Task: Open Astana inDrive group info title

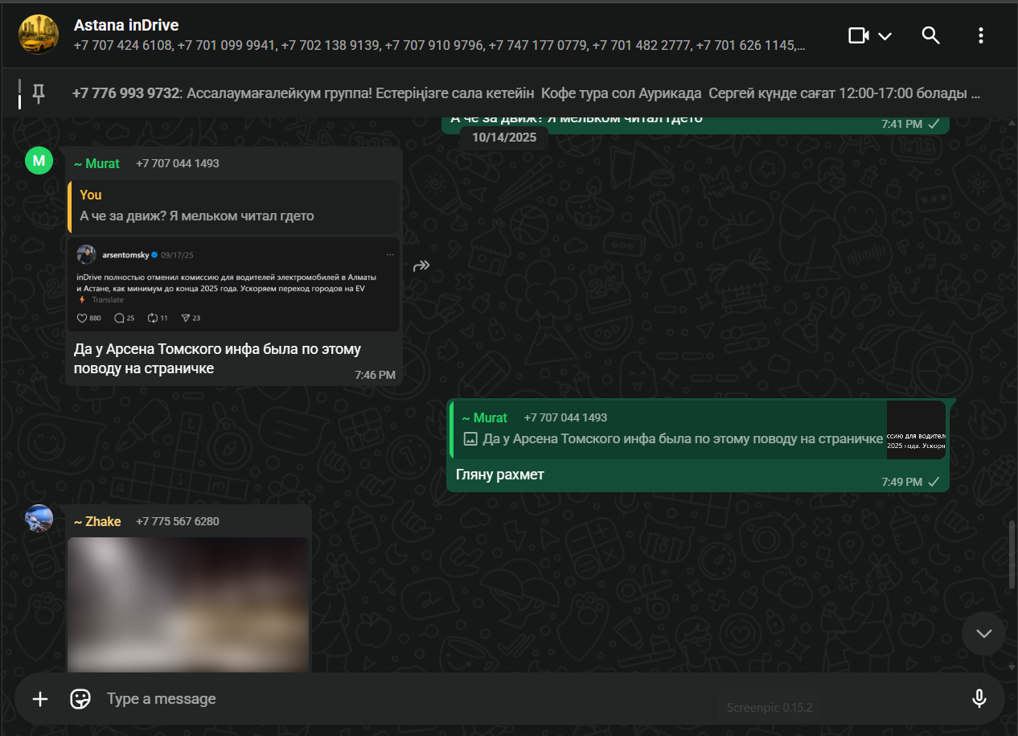Action: click(126, 26)
